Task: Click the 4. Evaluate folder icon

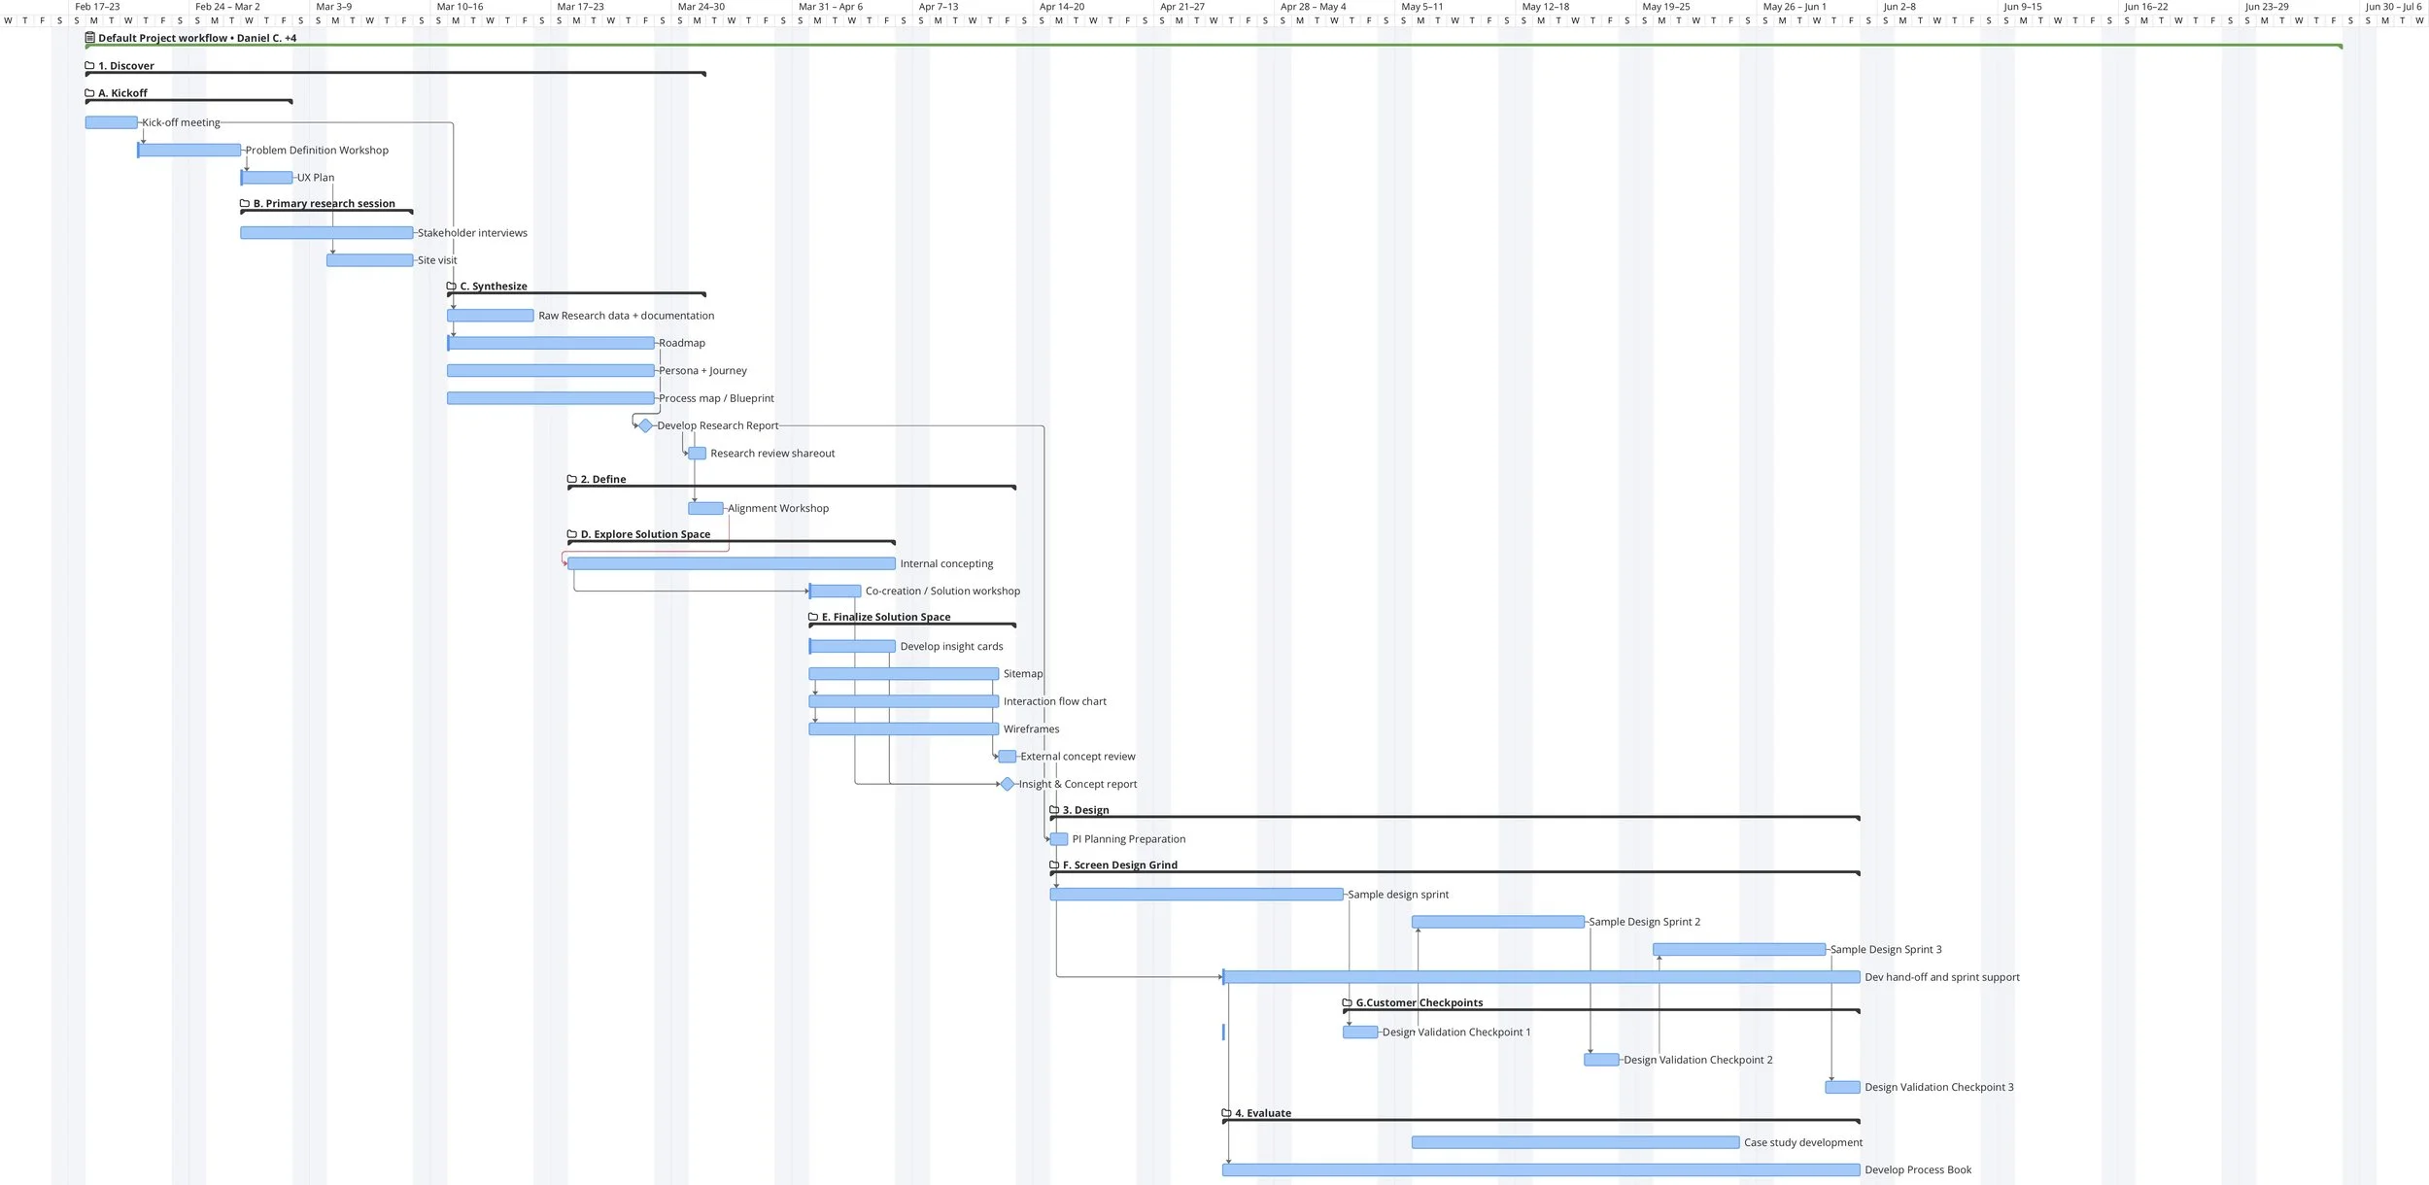Action: pyautogui.click(x=1226, y=1114)
